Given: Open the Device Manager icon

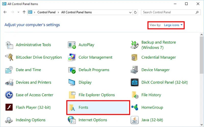Looking at the screenshot, I should pyautogui.click(x=134, y=70).
